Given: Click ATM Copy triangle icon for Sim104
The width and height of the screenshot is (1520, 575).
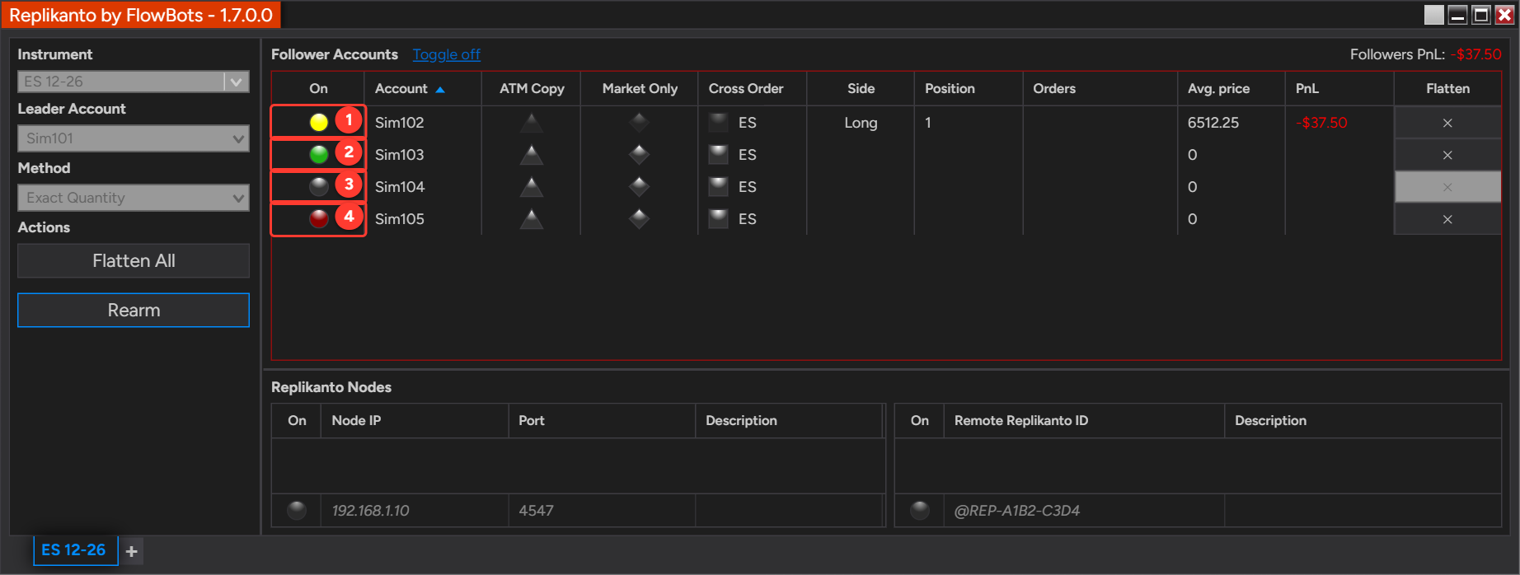Looking at the screenshot, I should (x=532, y=186).
